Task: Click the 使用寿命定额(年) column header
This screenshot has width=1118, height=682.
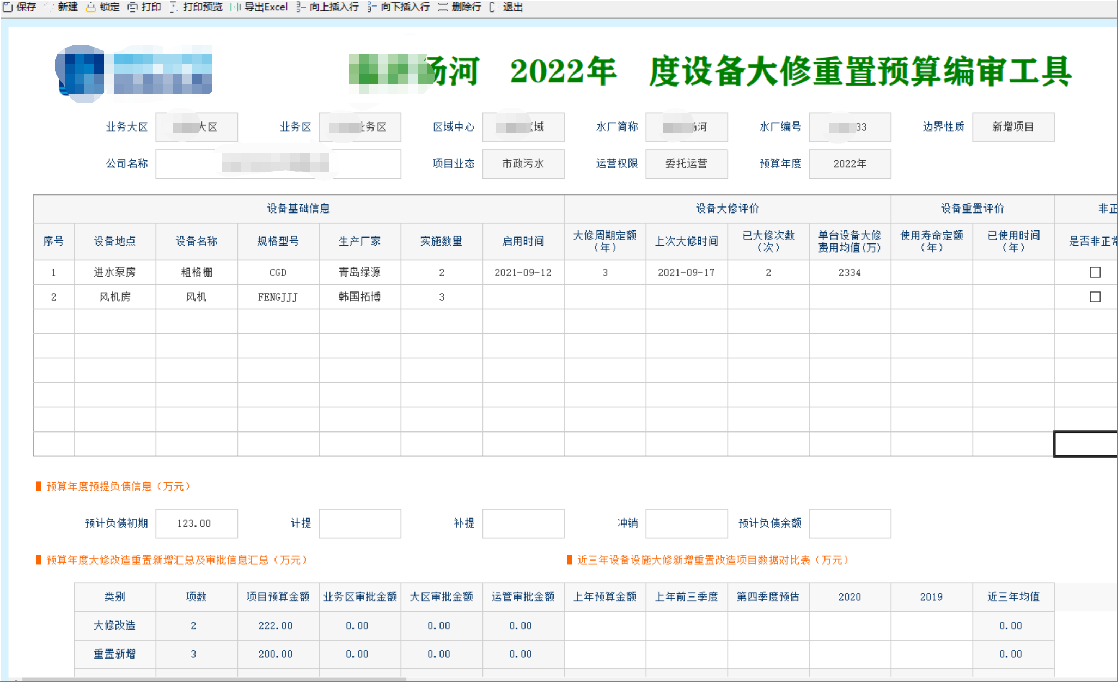Action: (x=932, y=241)
